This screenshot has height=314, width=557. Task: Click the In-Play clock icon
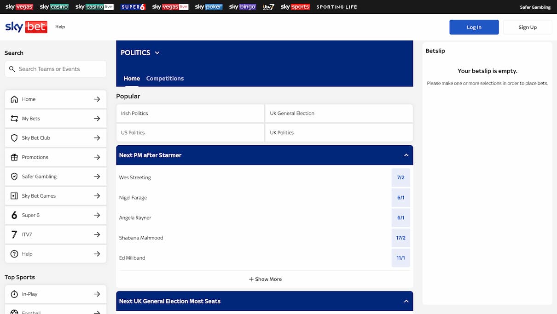coord(14,294)
